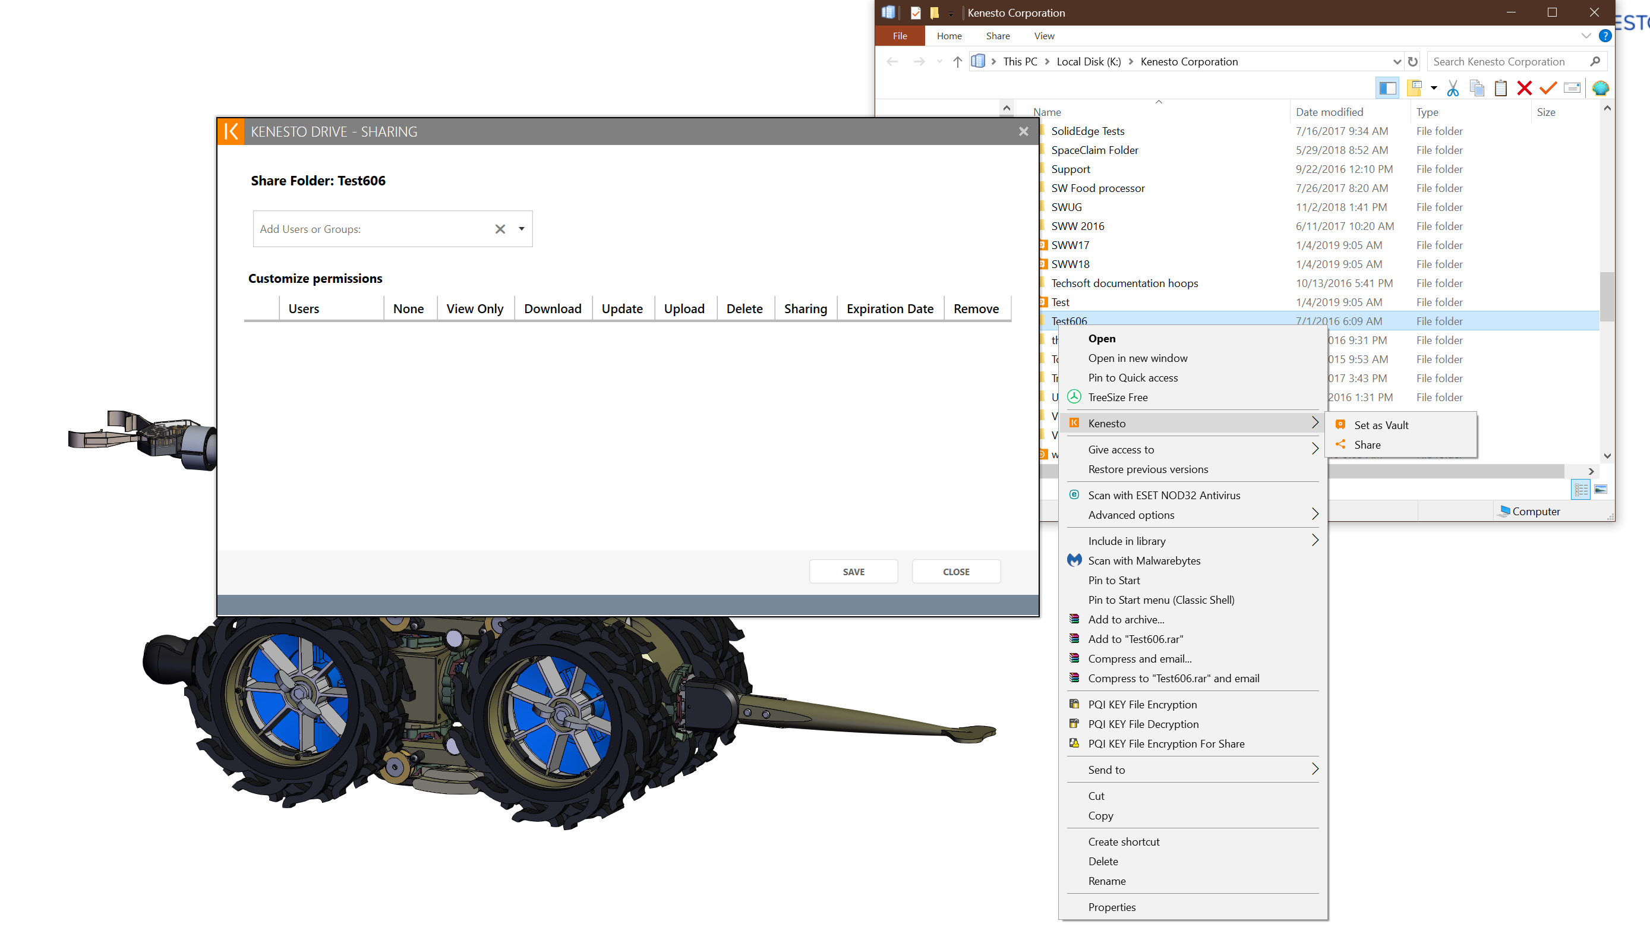
Task: Click the Download permission column header
Action: click(553, 309)
